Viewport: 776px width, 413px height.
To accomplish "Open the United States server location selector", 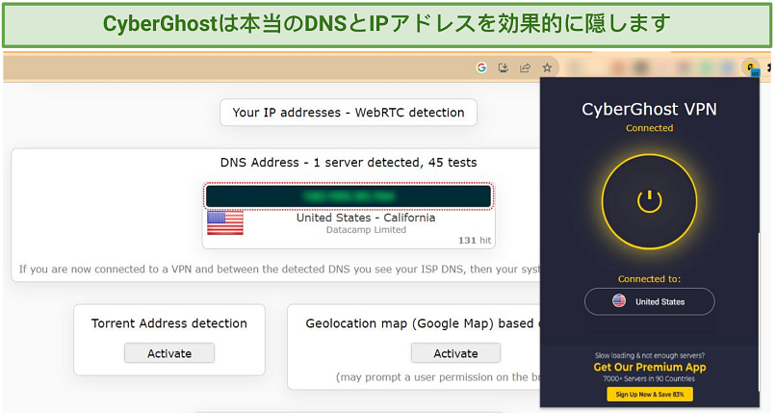I will coord(649,301).
